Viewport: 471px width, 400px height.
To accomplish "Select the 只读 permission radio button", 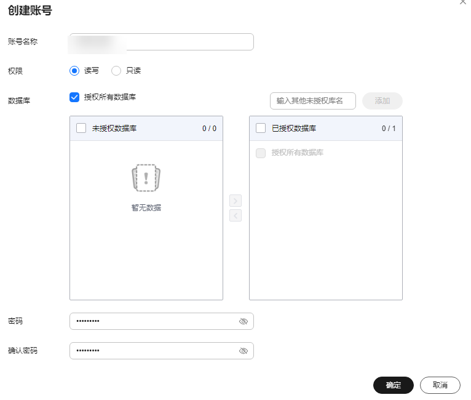I will (116, 71).
